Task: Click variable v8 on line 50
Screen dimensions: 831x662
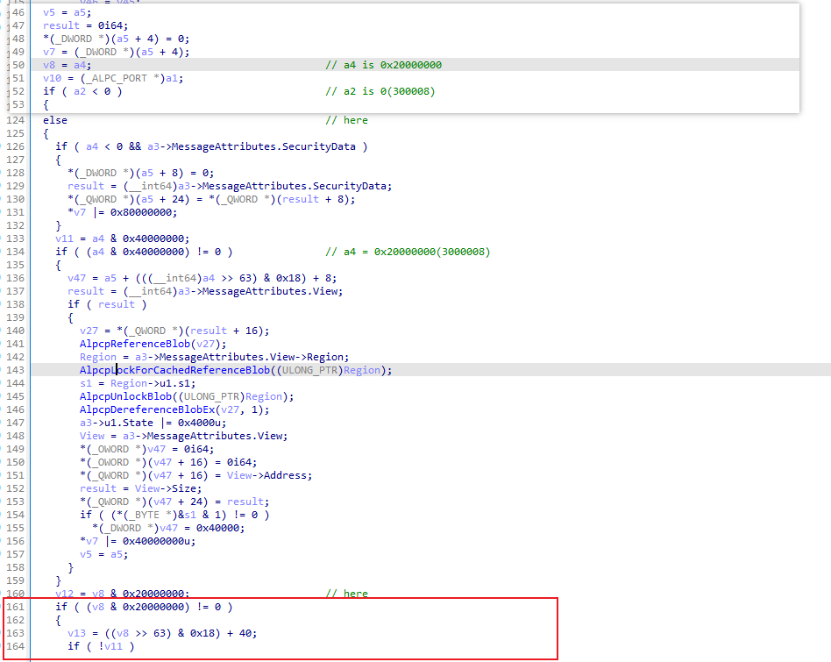Action: click(x=49, y=65)
